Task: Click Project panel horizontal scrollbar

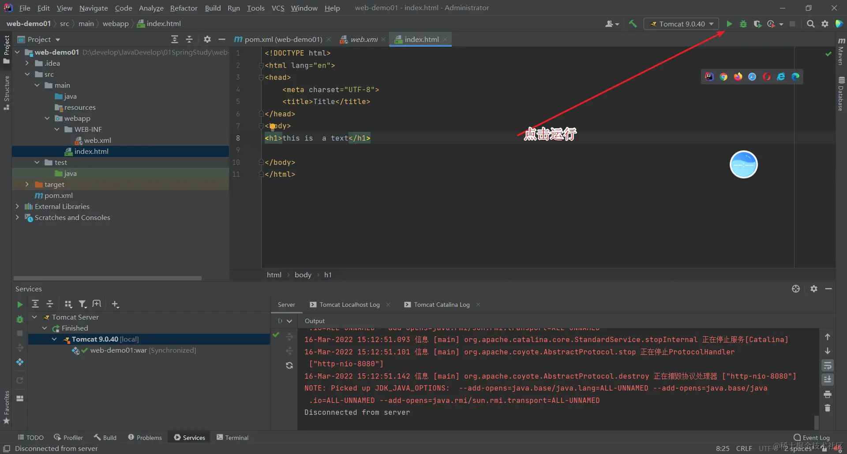Action: tap(108, 278)
